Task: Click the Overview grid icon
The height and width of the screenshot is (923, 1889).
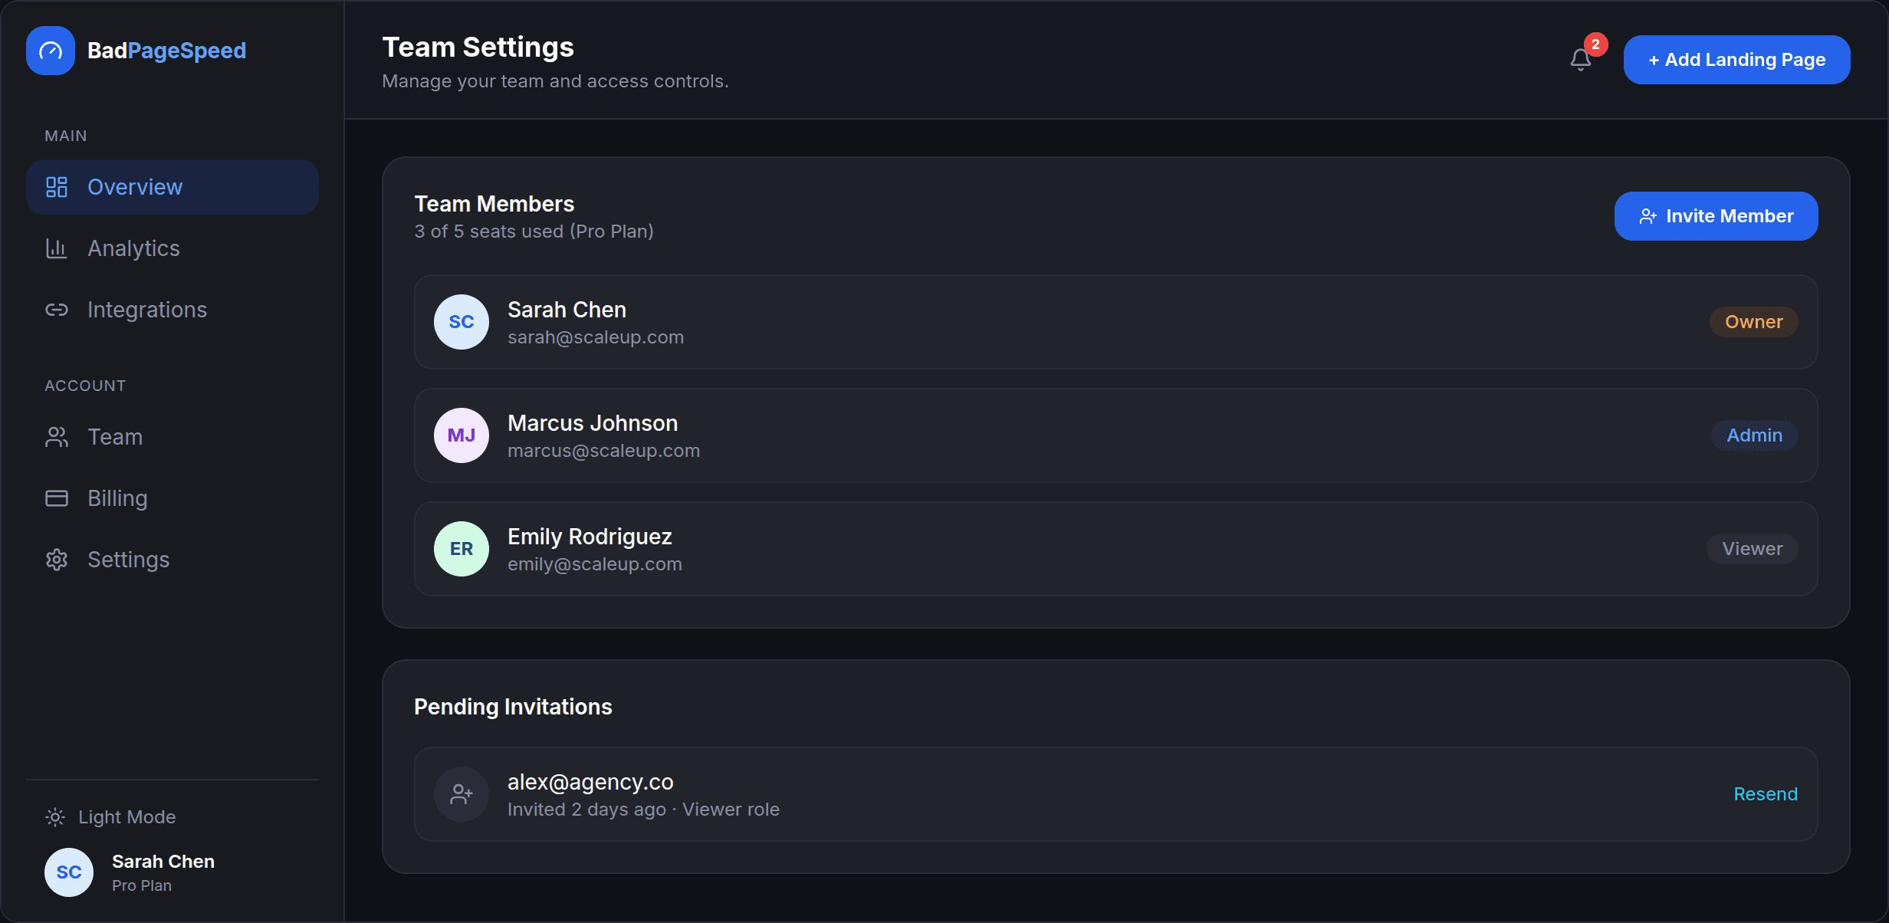Action: [57, 187]
